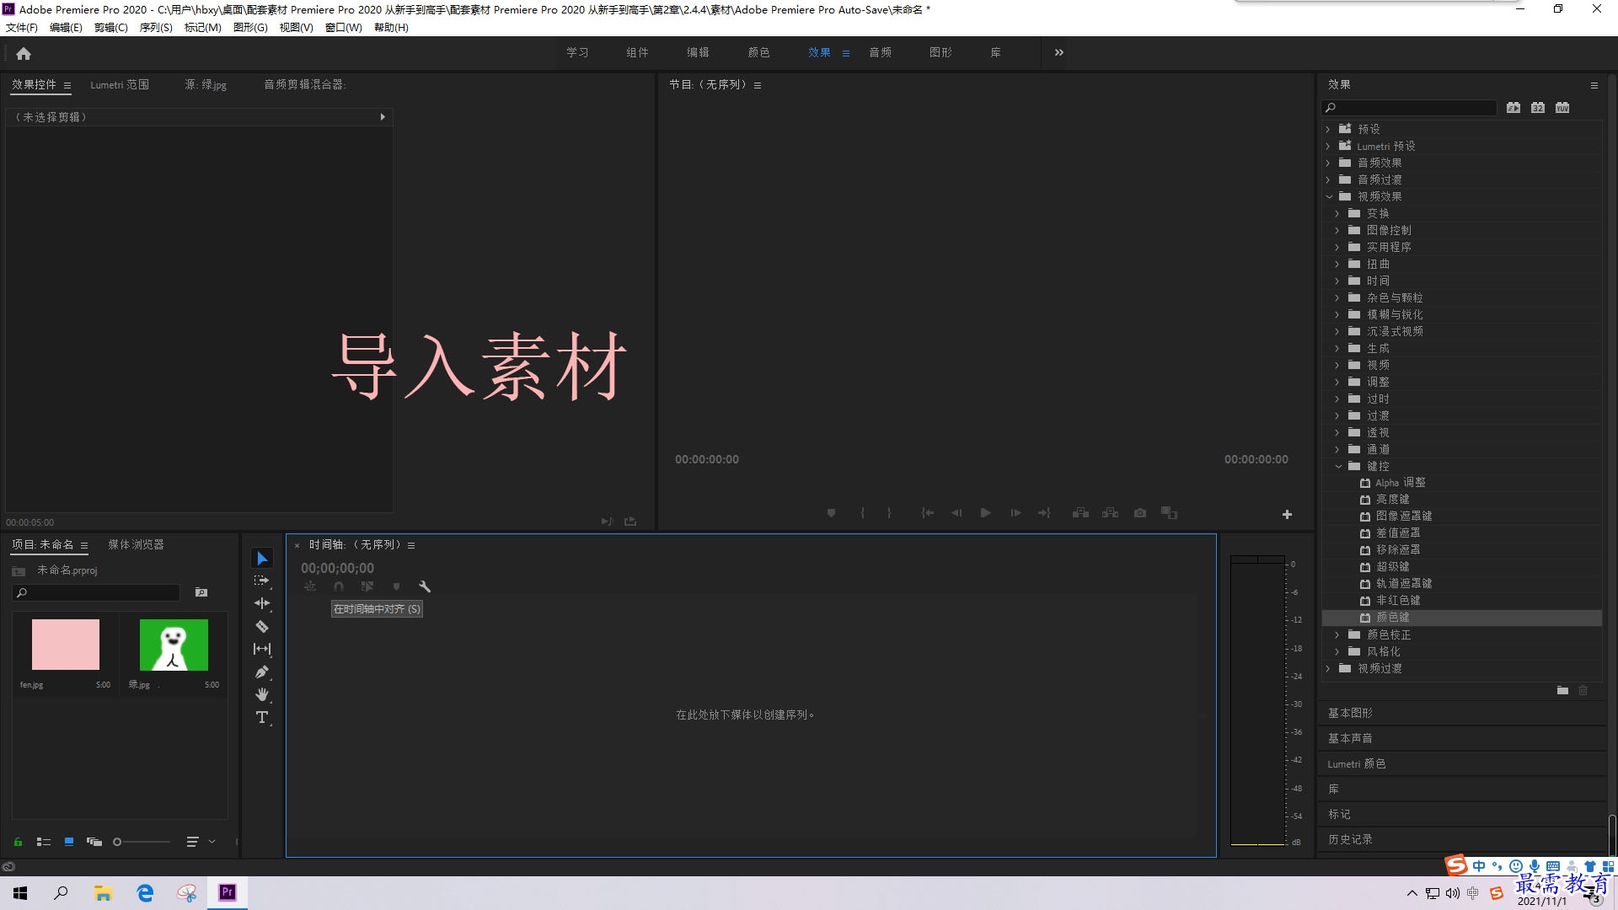The image size is (1618, 910).
Task: Toggle YUV Effects filter badge
Action: pos(1562,108)
